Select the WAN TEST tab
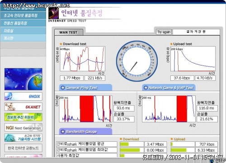This screenshot has height=163, width=226. click(x=68, y=33)
